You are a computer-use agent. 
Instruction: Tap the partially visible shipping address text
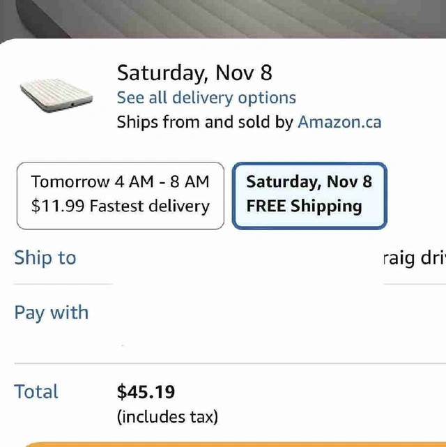point(415,258)
